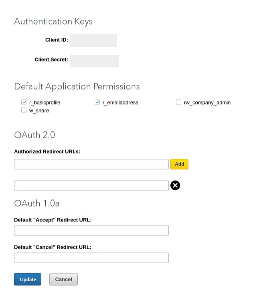The width and height of the screenshot is (255, 303).
Task: Click the blue Update button
Action: (x=28, y=279)
